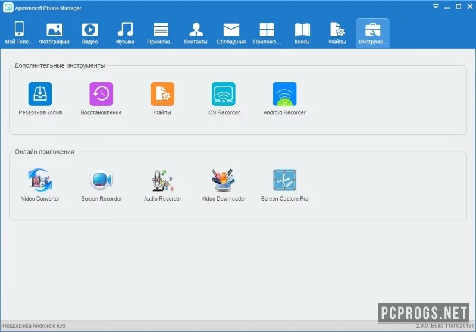Go to the Музыка tab
This screenshot has width=476, height=332.
[125, 33]
